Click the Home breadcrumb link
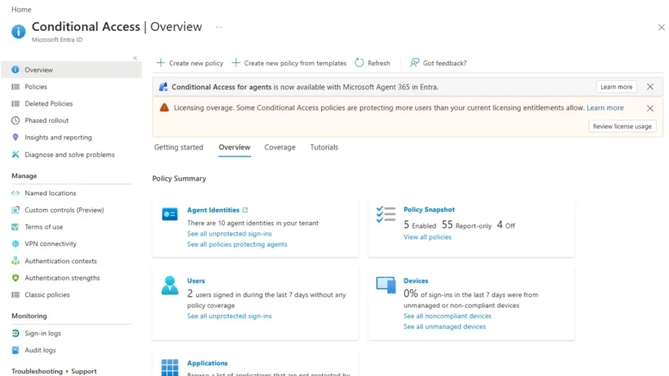Viewport: 669px width, 376px height. [22, 9]
